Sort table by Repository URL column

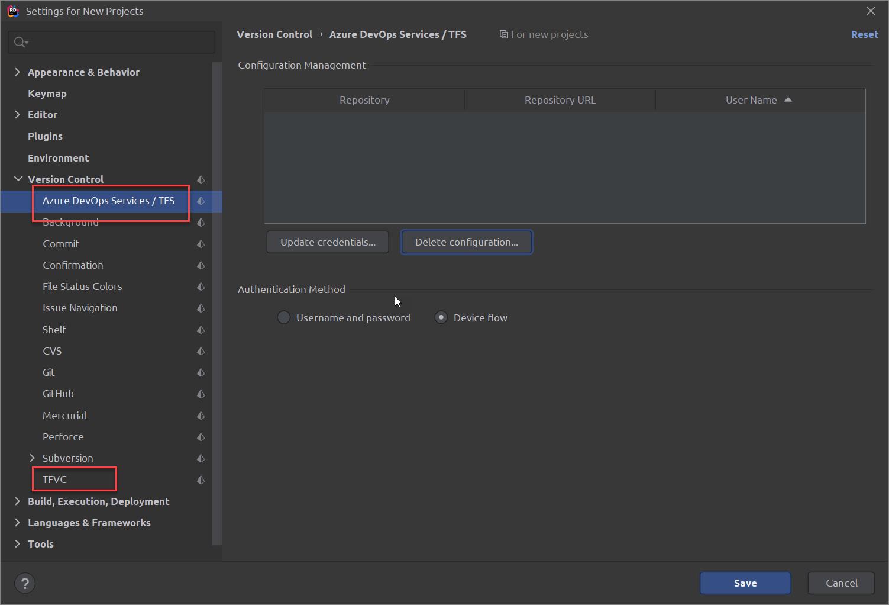click(x=560, y=100)
